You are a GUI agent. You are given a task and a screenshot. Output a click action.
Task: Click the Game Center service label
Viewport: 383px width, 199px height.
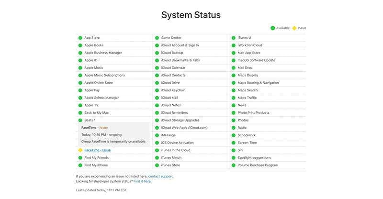[170, 38]
